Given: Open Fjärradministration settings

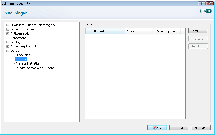Looking at the screenshot, I should click(28, 63).
